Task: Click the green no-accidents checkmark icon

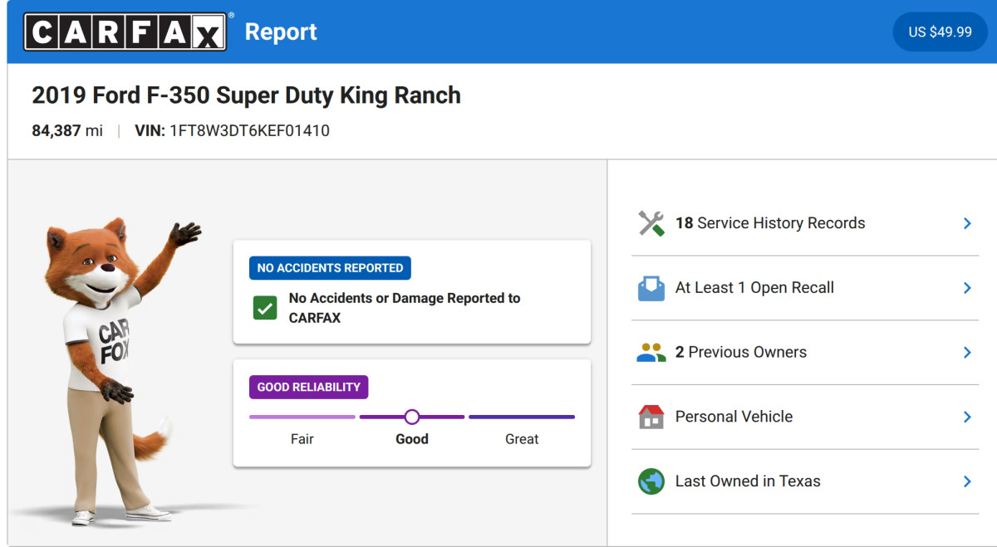Action: pyautogui.click(x=265, y=308)
